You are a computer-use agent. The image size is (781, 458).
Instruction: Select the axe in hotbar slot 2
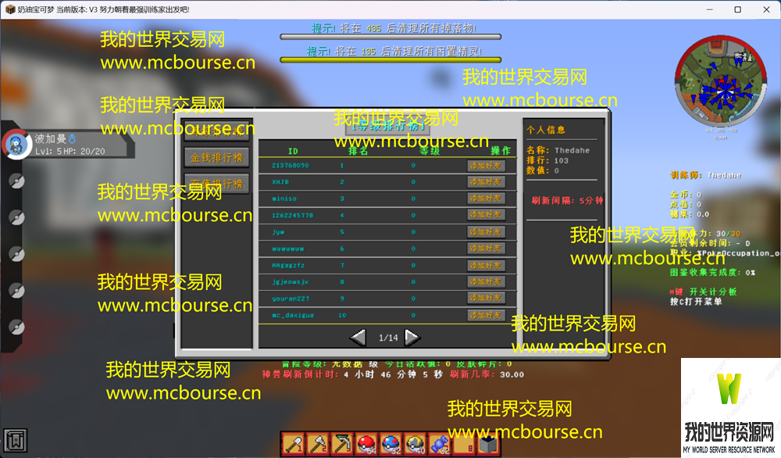[x=318, y=443]
